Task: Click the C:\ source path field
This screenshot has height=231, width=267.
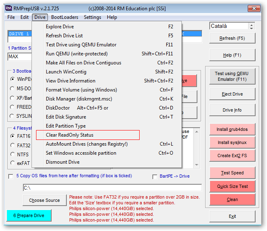Action: click(112, 188)
